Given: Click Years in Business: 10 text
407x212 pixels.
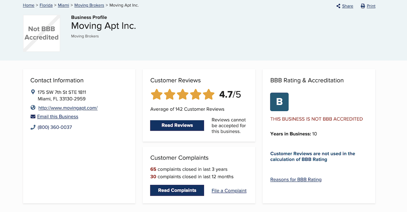Looking at the screenshot, I should pyautogui.click(x=294, y=134).
